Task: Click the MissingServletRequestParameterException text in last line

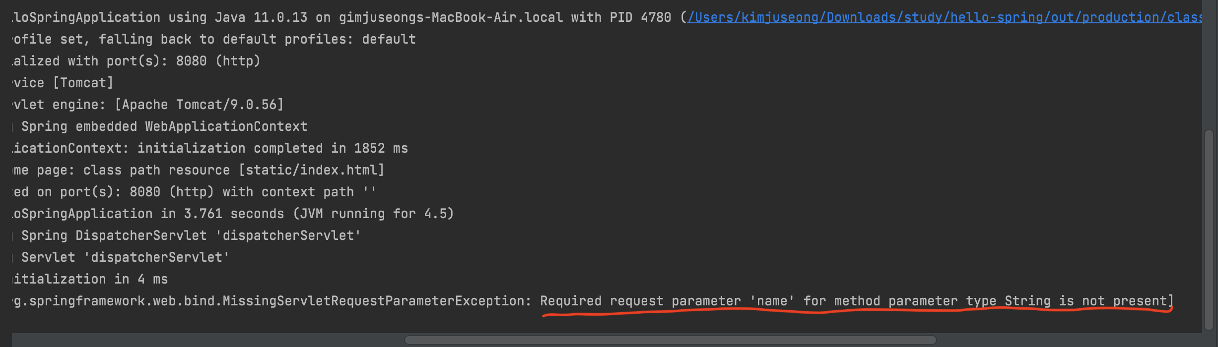Action: click(377, 301)
